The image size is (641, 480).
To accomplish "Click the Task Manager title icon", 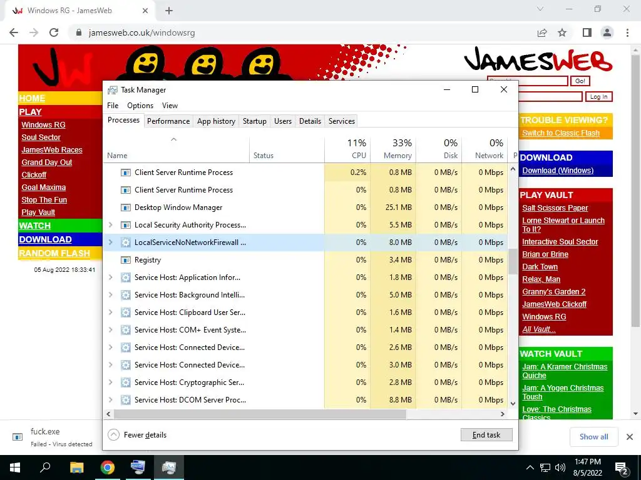I will pyautogui.click(x=113, y=90).
